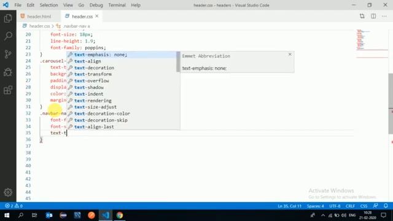Open Outlook from the taskbar
The width and height of the screenshot is (393, 221).
click(49, 215)
